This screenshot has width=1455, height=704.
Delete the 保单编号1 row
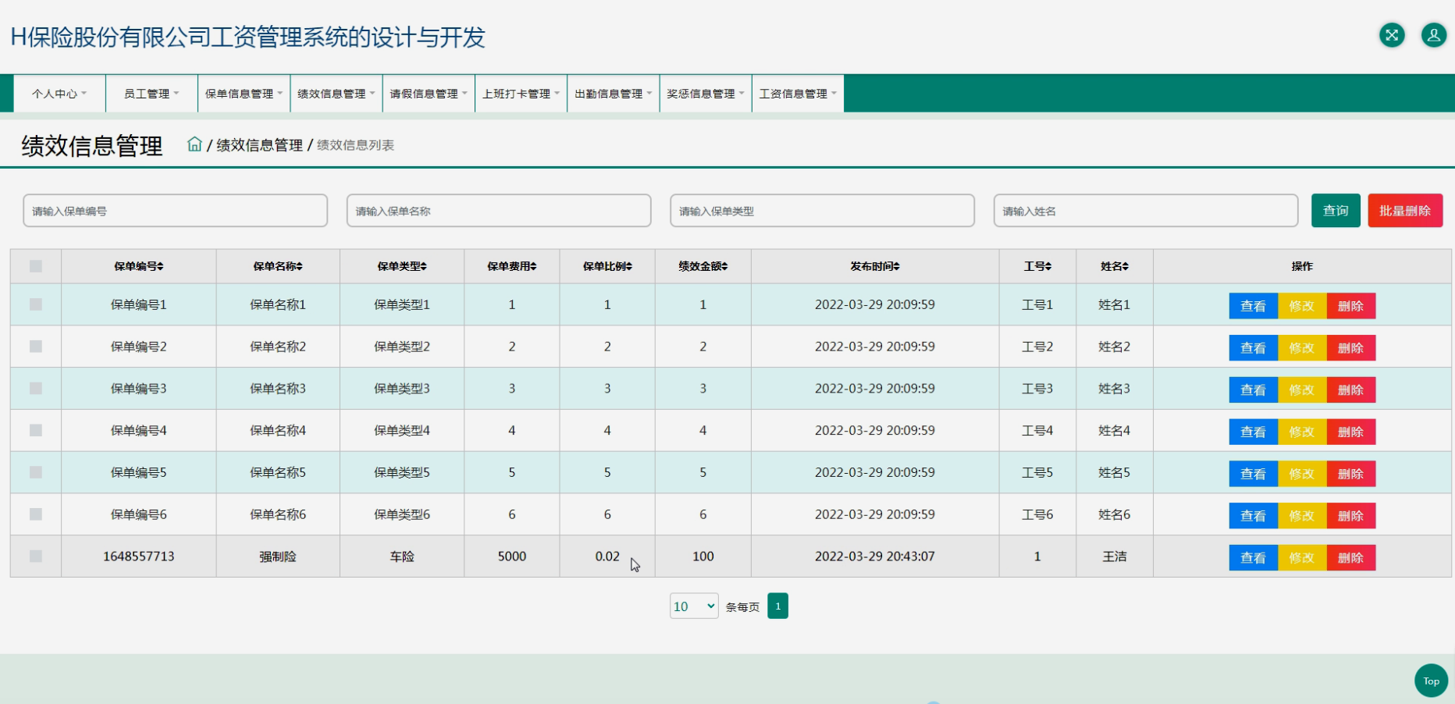1350,306
